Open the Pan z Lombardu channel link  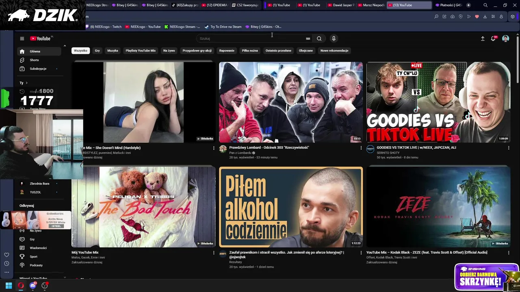(x=241, y=153)
